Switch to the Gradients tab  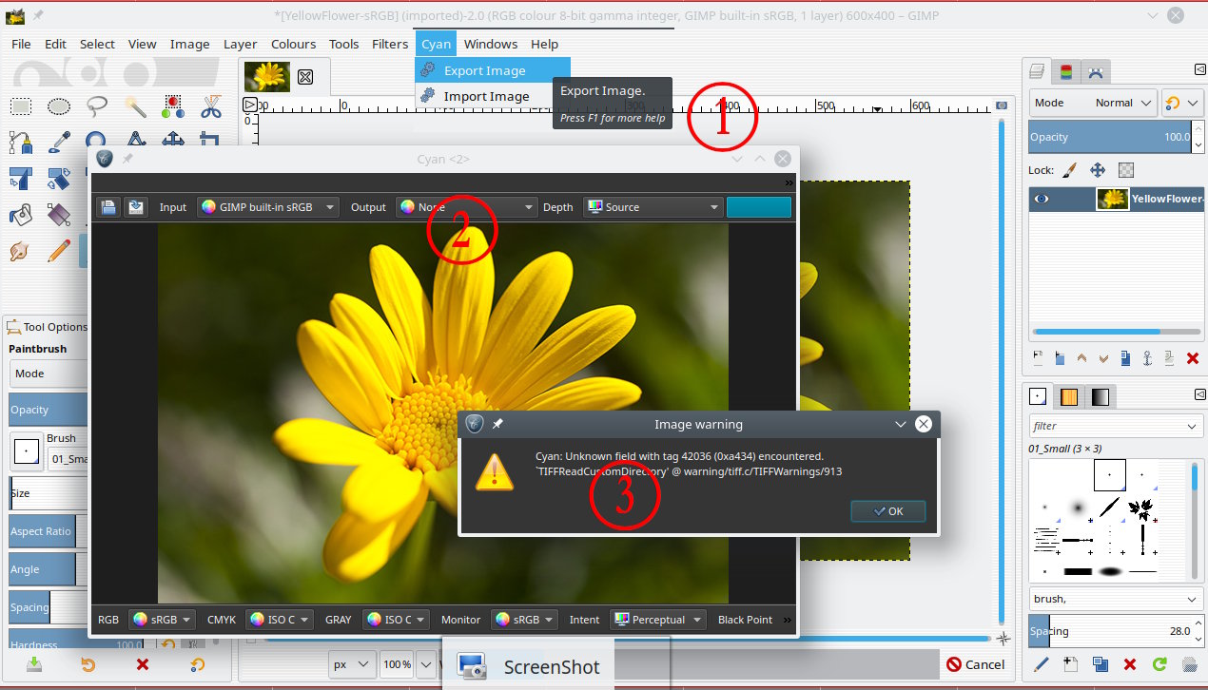pos(1100,396)
